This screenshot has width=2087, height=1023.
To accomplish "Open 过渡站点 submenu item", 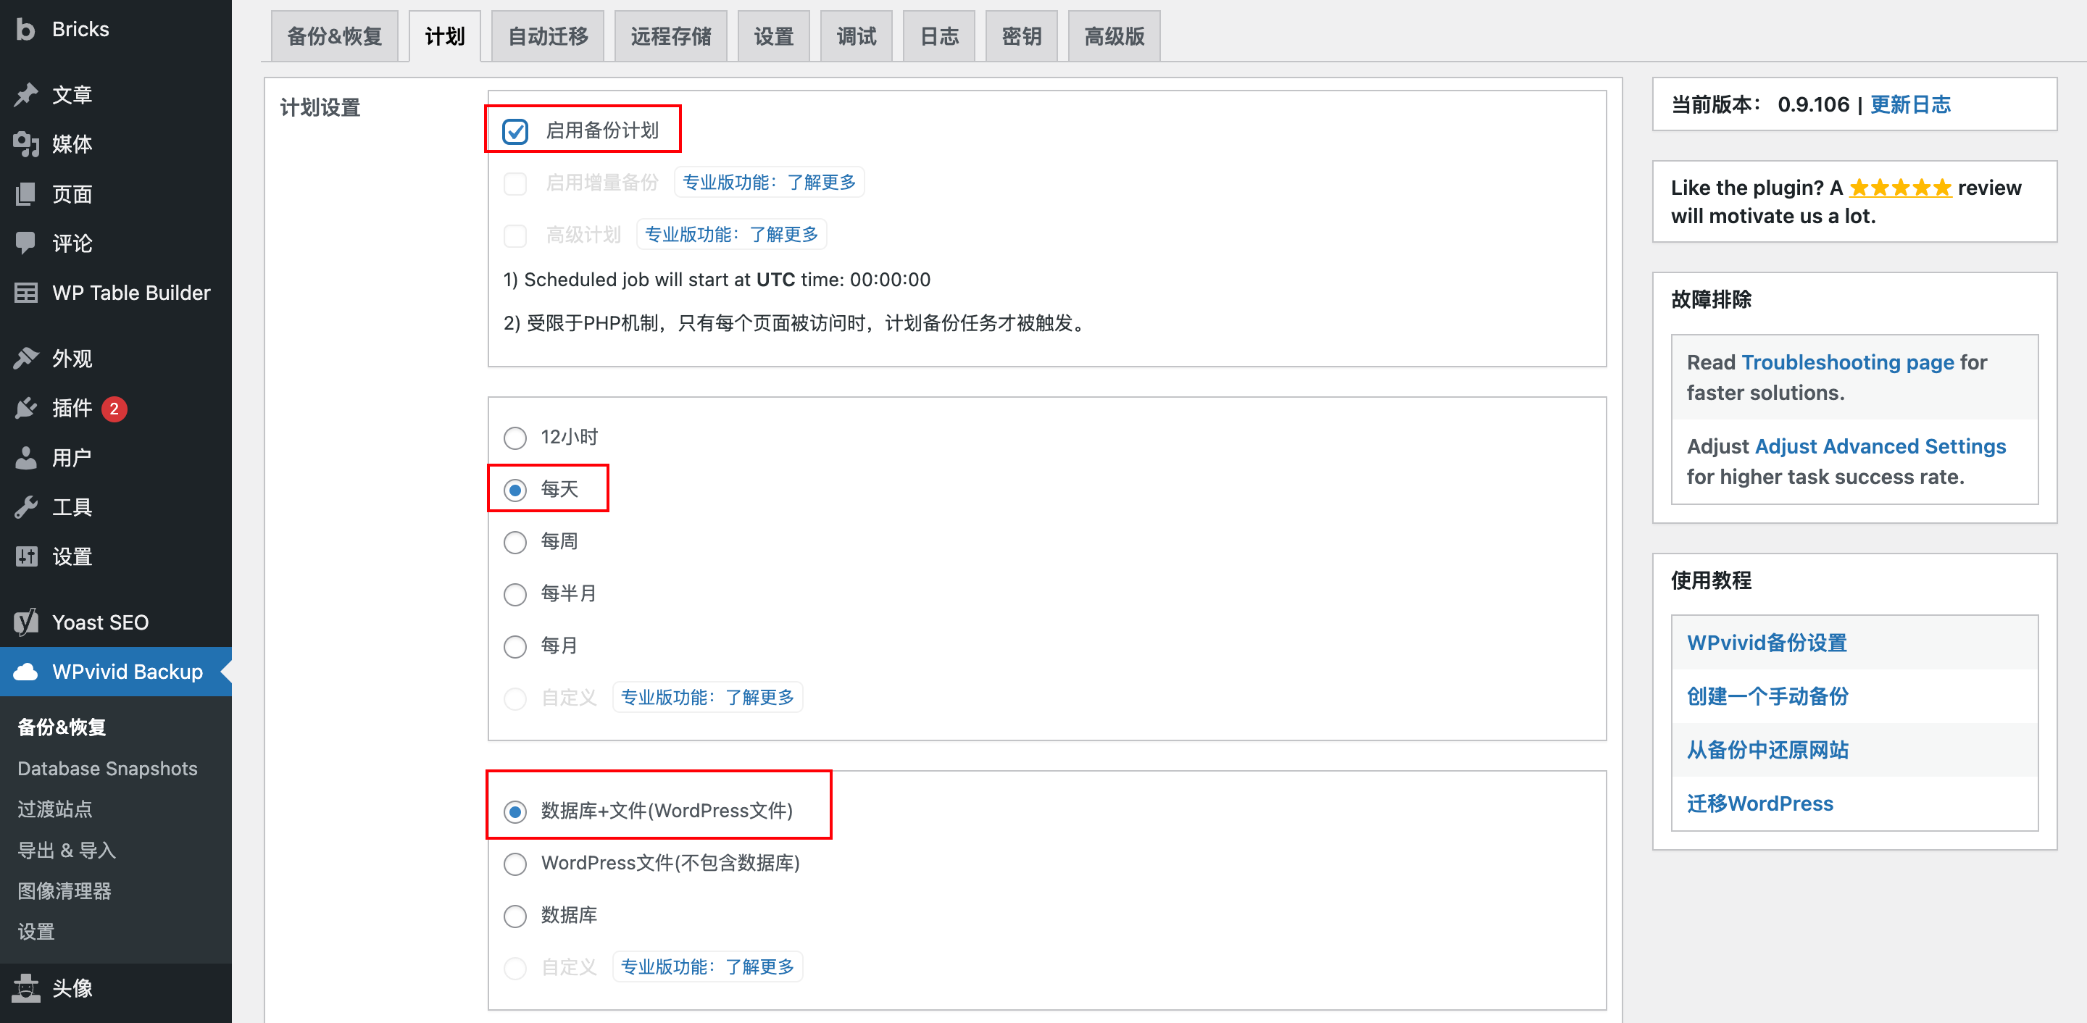I will [x=55, y=809].
